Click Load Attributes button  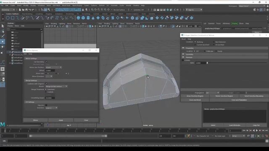click(235, 125)
